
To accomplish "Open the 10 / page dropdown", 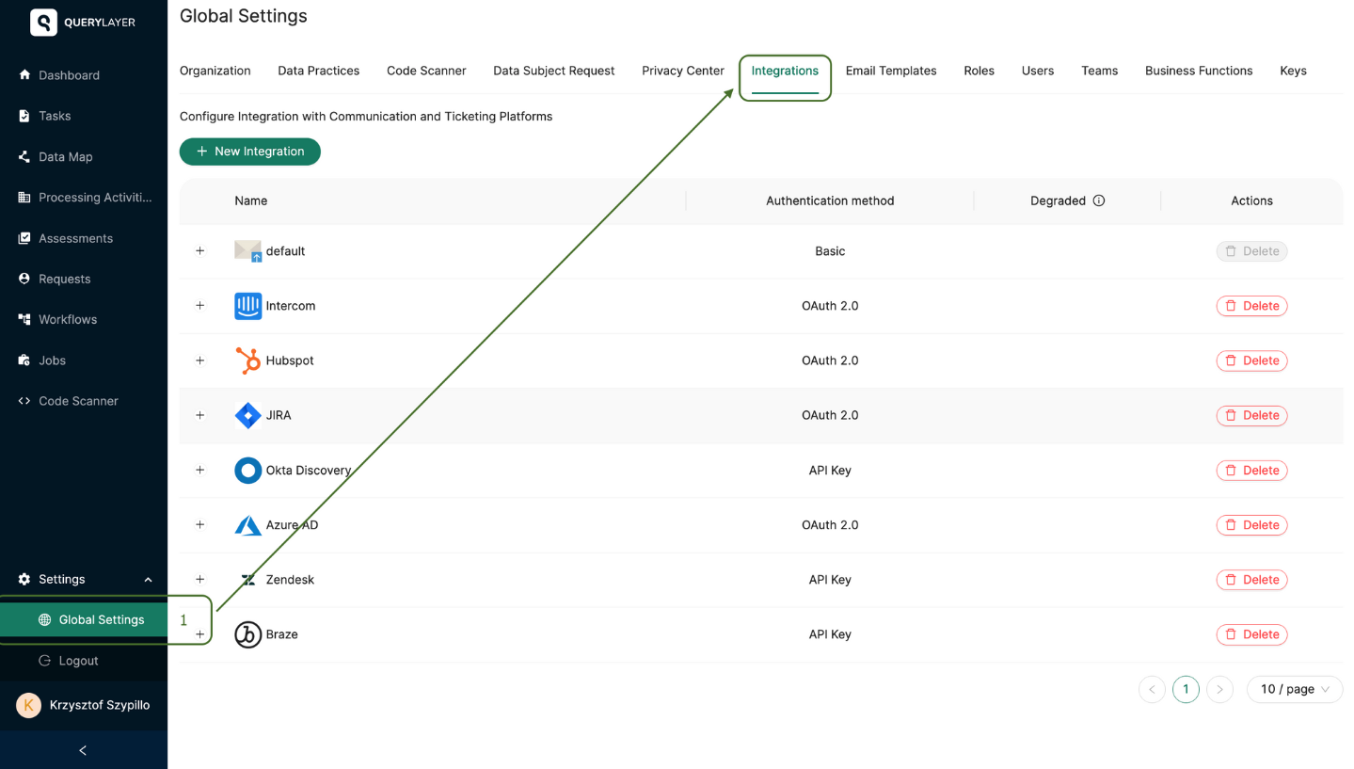I will (x=1294, y=689).
